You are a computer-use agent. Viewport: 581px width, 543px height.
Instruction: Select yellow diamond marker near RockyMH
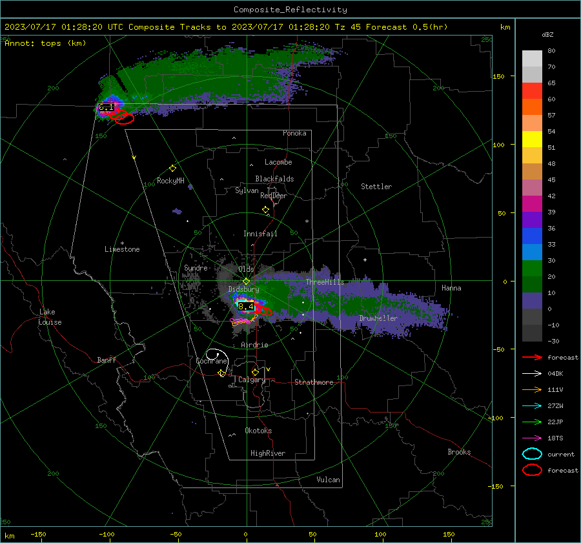click(172, 169)
